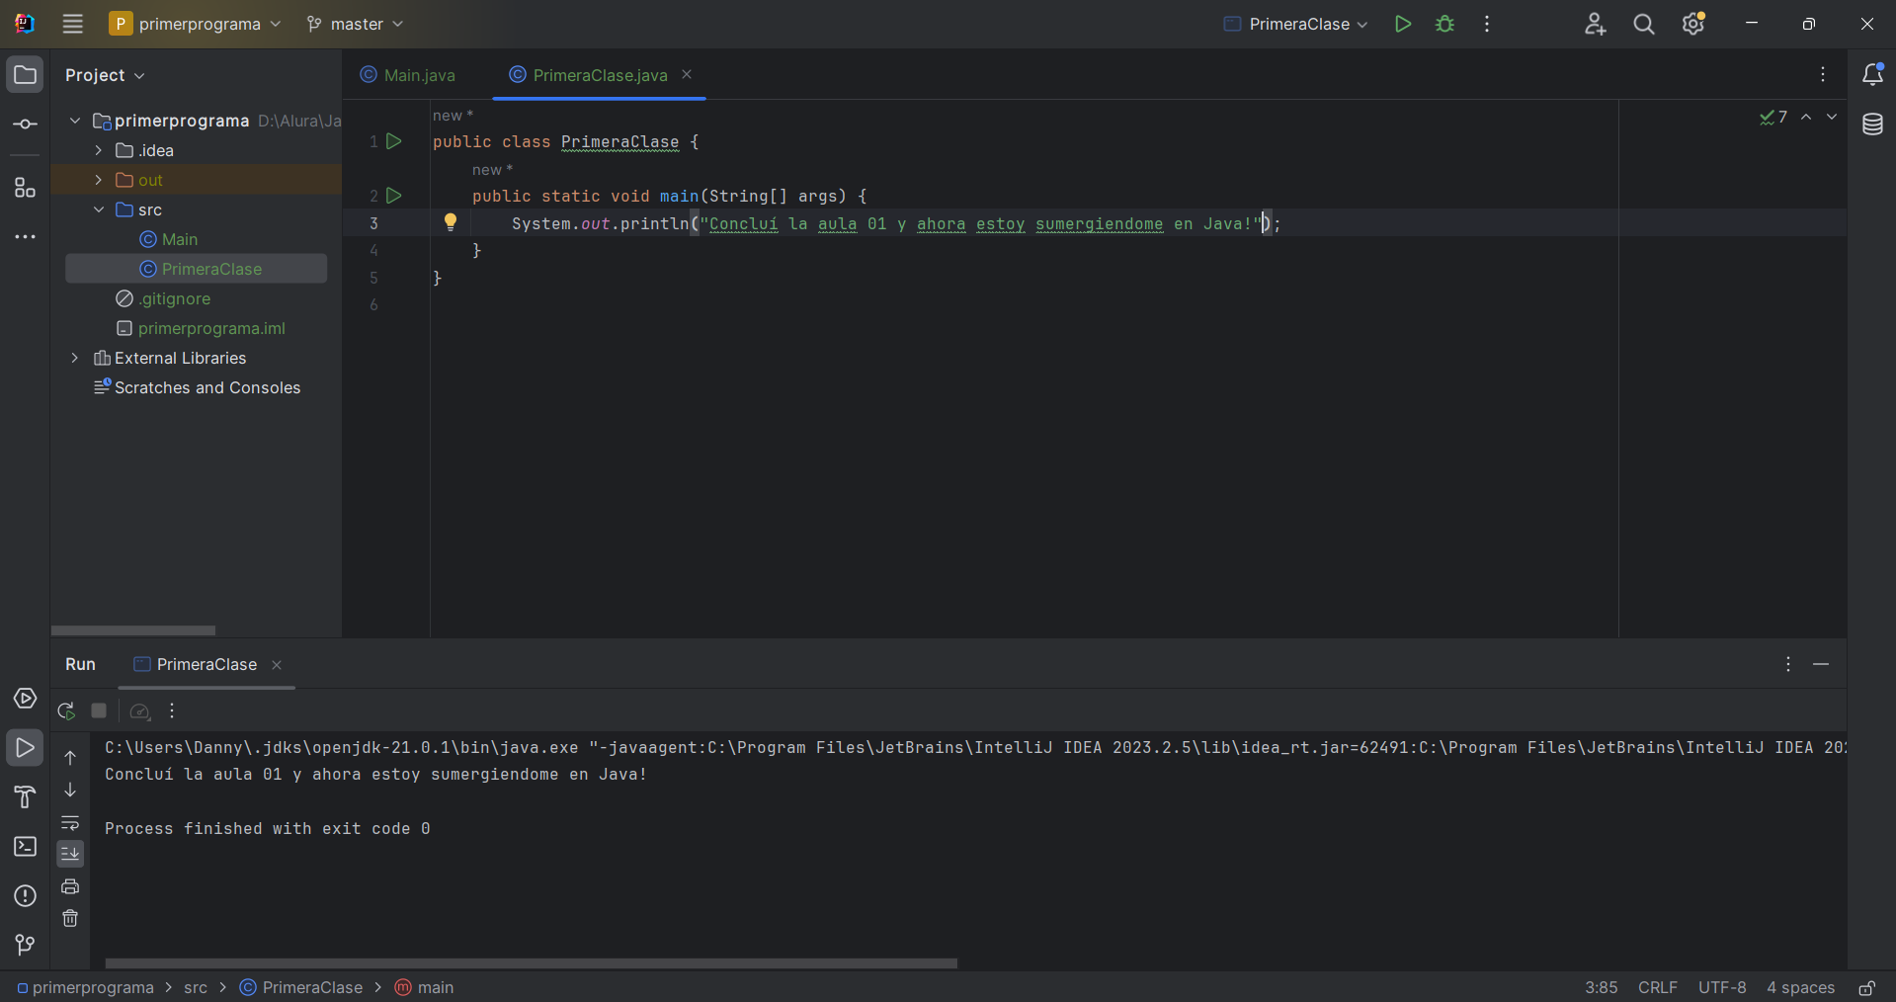Viewport: 1896px width, 1002px height.
Task: Open the Services tool window
Action: pos(25,699)
